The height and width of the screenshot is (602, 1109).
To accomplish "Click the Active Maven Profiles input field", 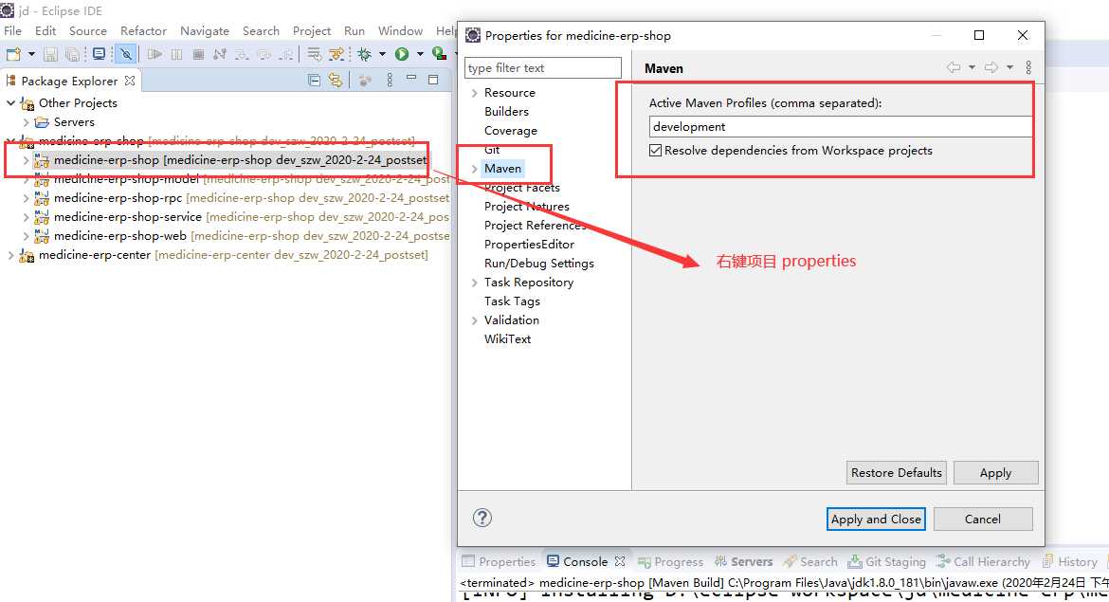I will 840,127.
